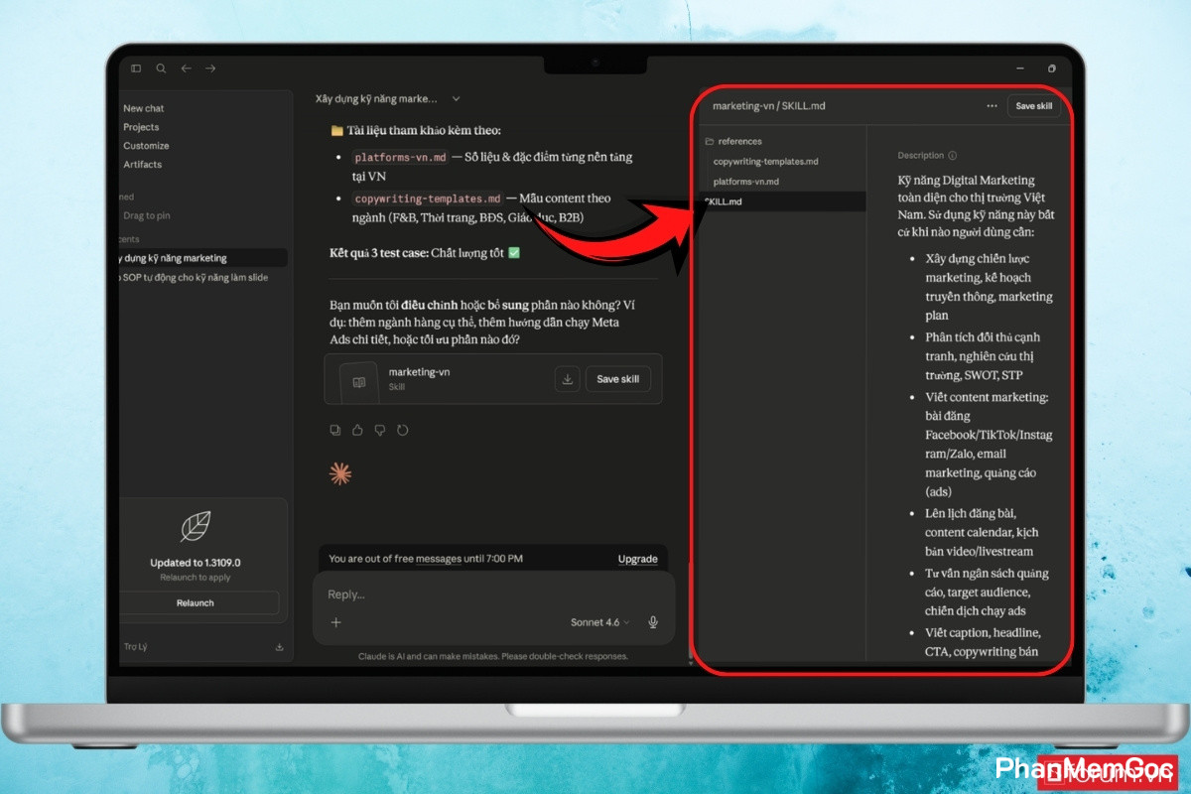Give the response a thumbs up
The image size is (1191, 794).
tap(357, 430)
